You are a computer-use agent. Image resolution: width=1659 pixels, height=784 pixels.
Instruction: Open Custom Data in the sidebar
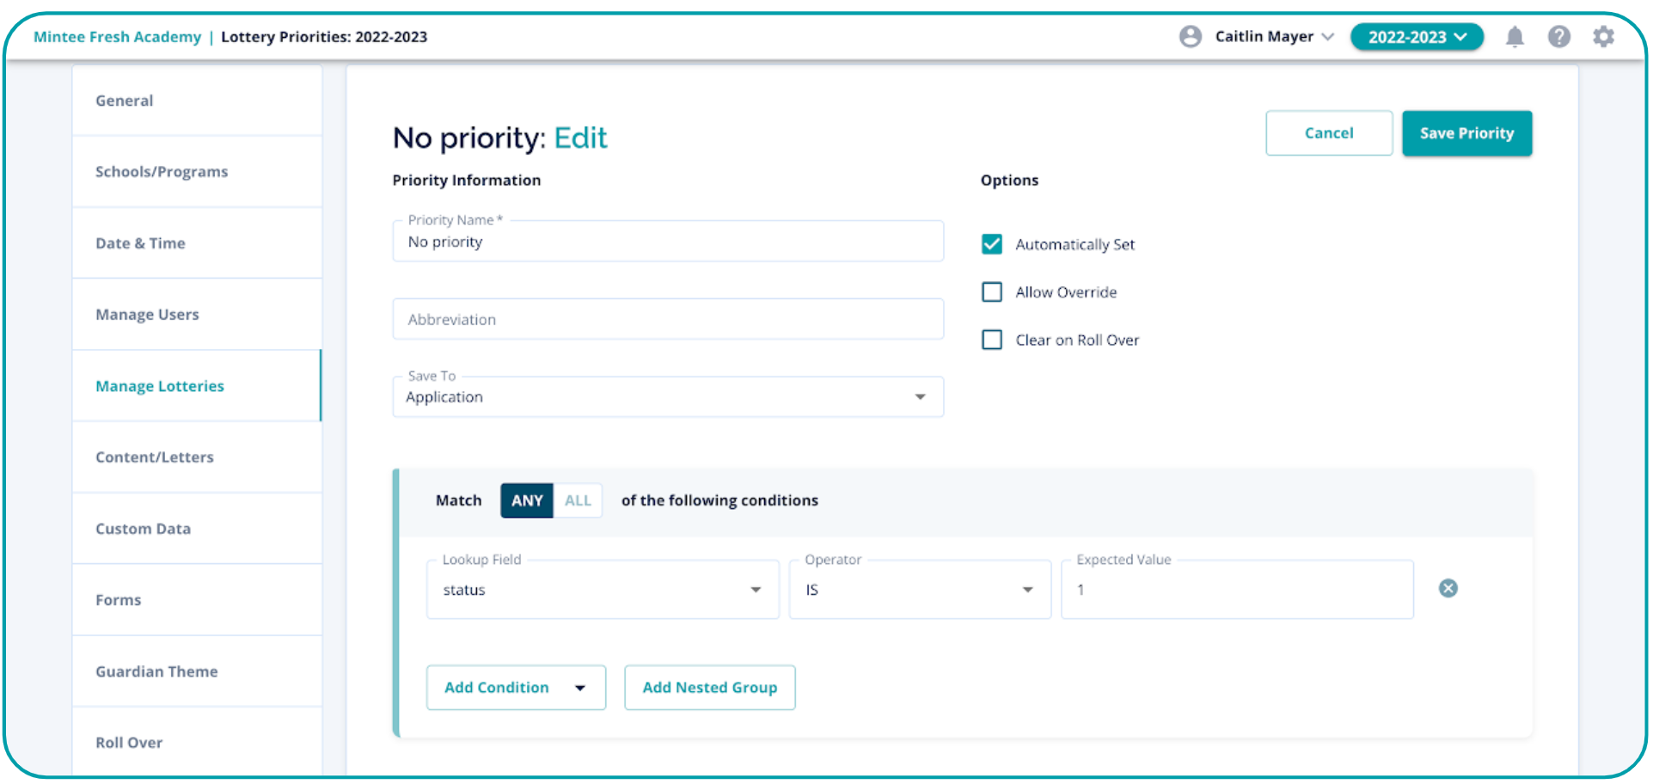(144, 529)
